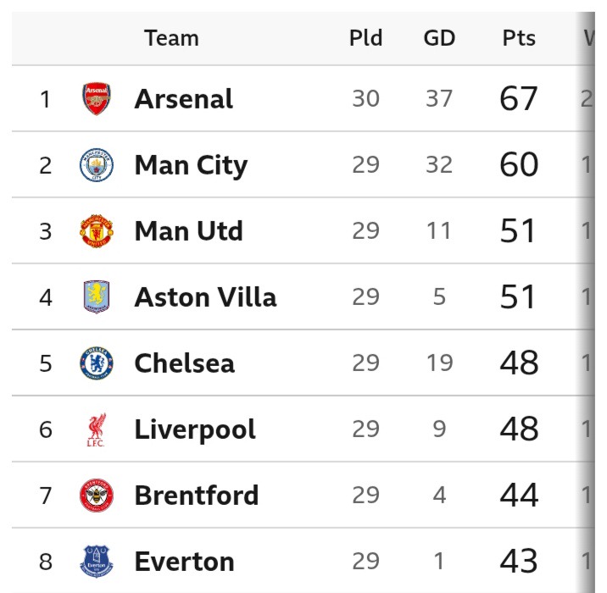The height and width of the screenshot is (593, 607).
Task: Select the Chelsea team name
Action: coord(184,363)
